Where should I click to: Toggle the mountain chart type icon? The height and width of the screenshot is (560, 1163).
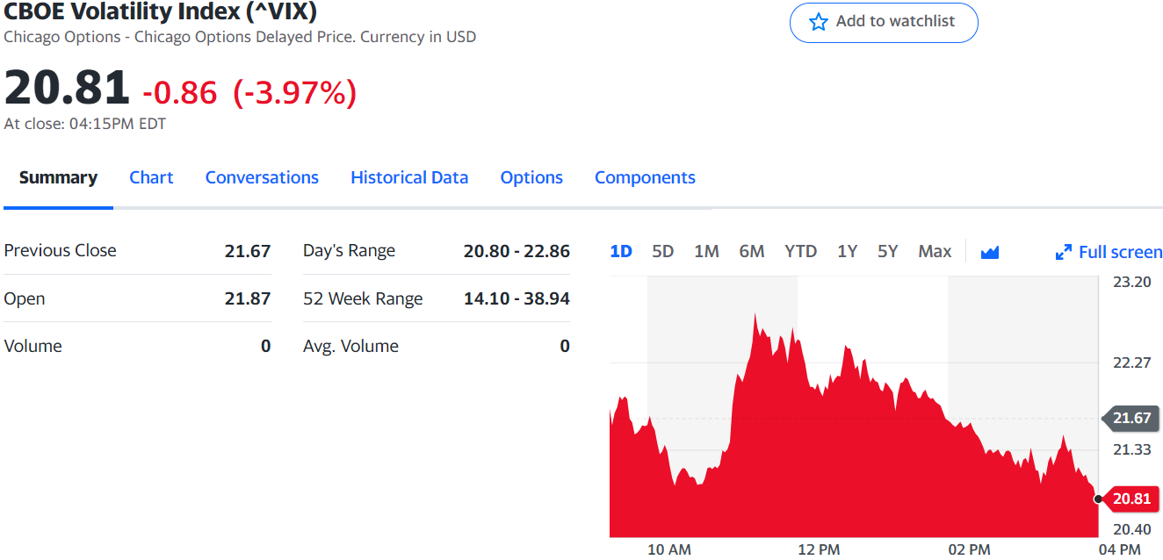point(990,252)
